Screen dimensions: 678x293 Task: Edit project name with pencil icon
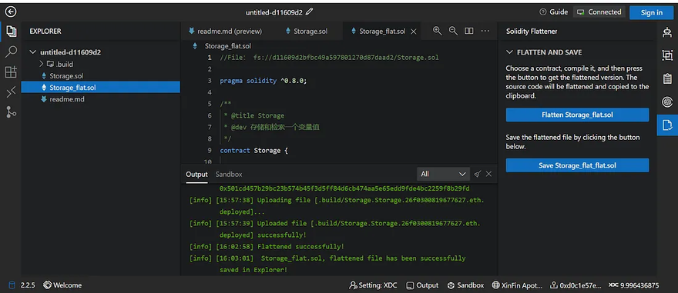point(309,12)
